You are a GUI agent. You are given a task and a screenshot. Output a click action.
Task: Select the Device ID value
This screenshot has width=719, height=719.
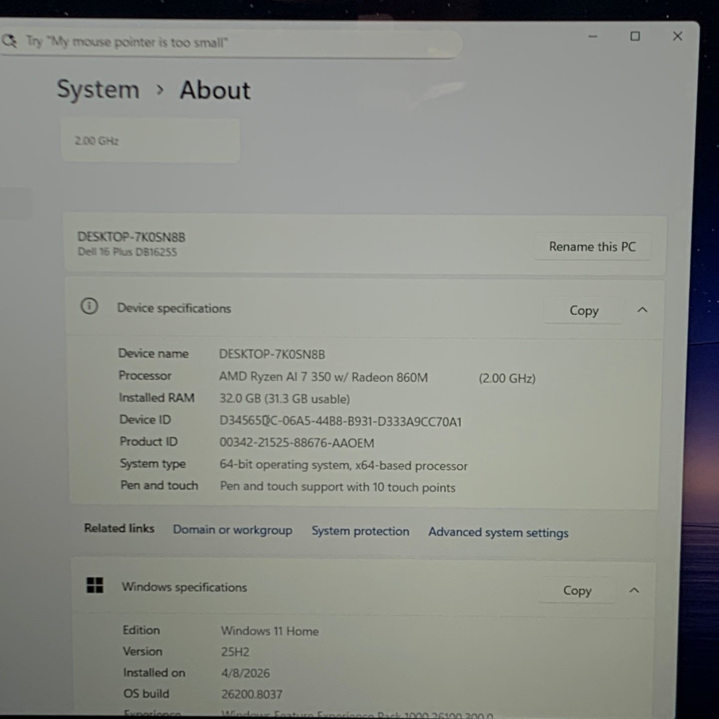point(341,421)
